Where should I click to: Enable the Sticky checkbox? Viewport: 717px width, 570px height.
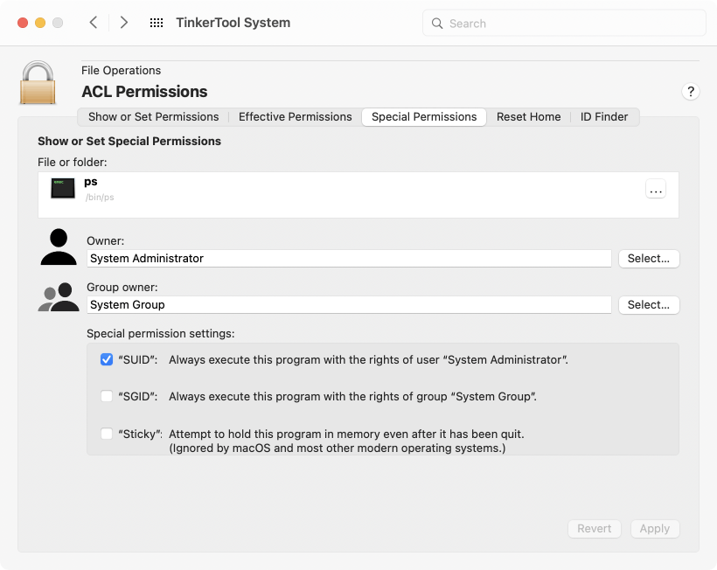[107, 434]
